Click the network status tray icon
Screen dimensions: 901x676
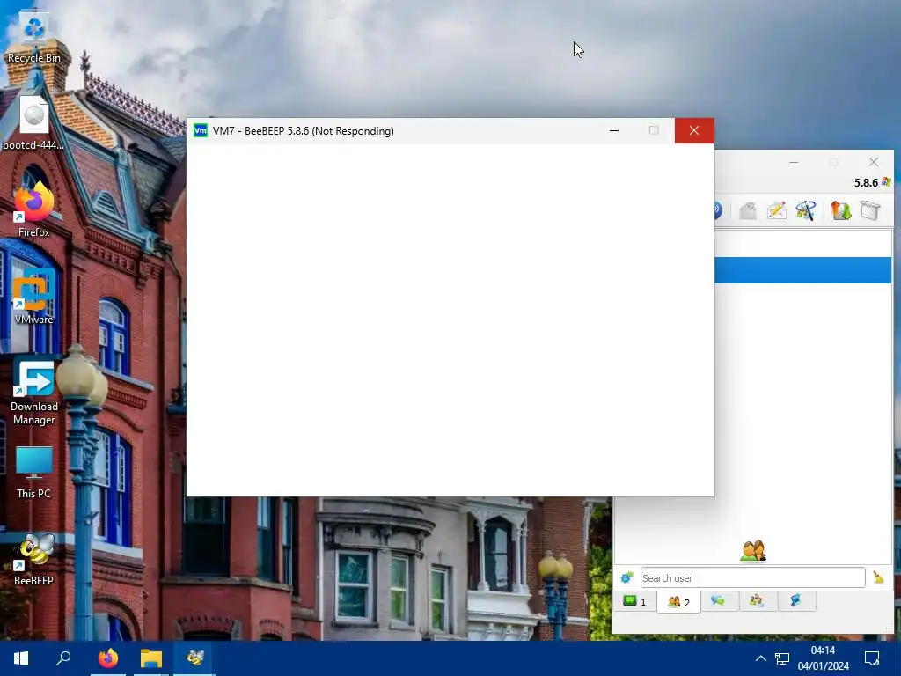click(x=782, y=658)
